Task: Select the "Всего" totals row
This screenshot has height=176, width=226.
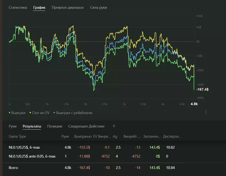Action: click(14, 168)
